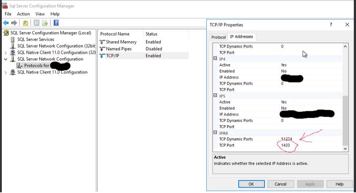Select the TCP/IP protocol row

tap(144, 56)
